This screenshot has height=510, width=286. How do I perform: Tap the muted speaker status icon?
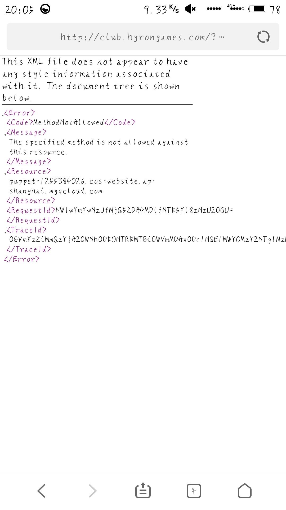pyautogui.click(x=190, y=9)
